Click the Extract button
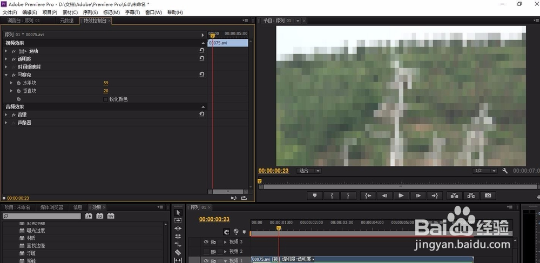 click(x=471, y=195)
